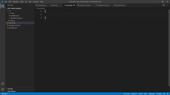Select the jest.unit.js editor tab
The height and width of the screenshot is (95, 170).
point(69,5)
